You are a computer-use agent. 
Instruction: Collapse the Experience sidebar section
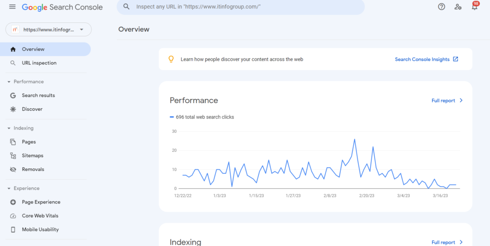[9, 188]
